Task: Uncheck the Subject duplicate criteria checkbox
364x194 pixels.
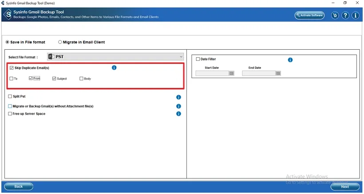Action: tap(54, 79)
